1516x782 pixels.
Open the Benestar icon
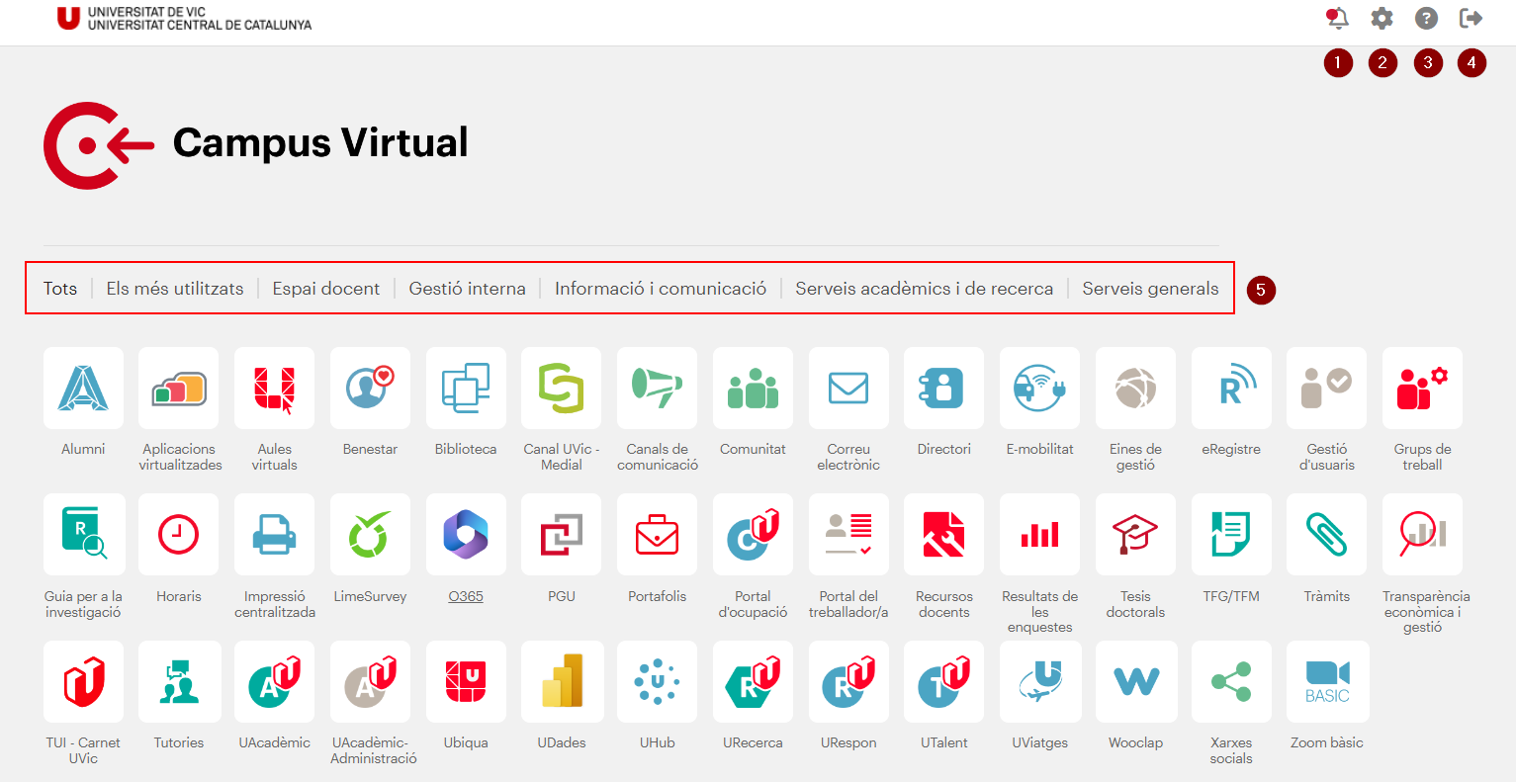(370, 388)
